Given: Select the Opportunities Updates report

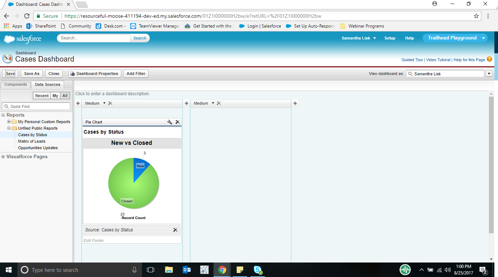Looking at the screenshot, I should point(38,148).
